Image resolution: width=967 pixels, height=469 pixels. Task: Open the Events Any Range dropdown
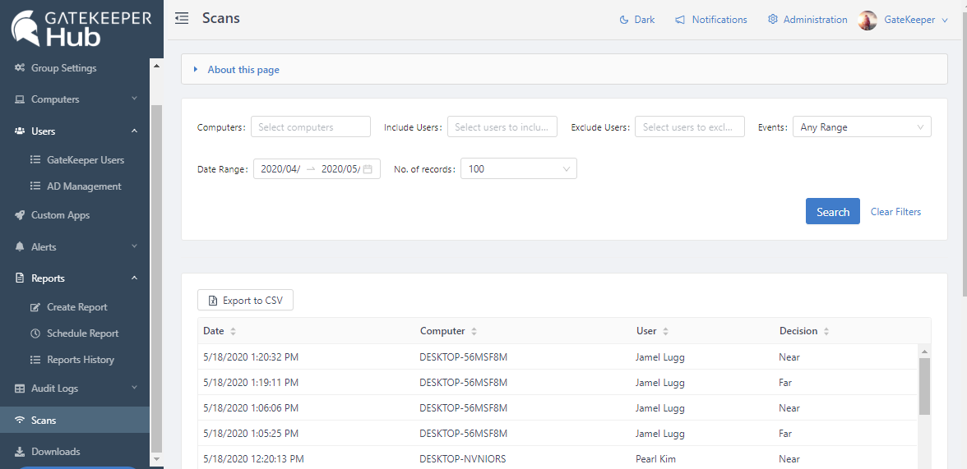pos(861,127)
